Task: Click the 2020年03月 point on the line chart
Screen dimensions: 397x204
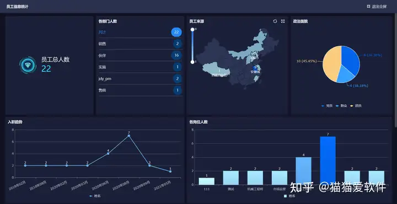Action: [87, 165]
